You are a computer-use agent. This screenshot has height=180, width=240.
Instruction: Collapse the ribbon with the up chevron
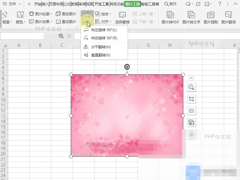(x=235, y=4)
